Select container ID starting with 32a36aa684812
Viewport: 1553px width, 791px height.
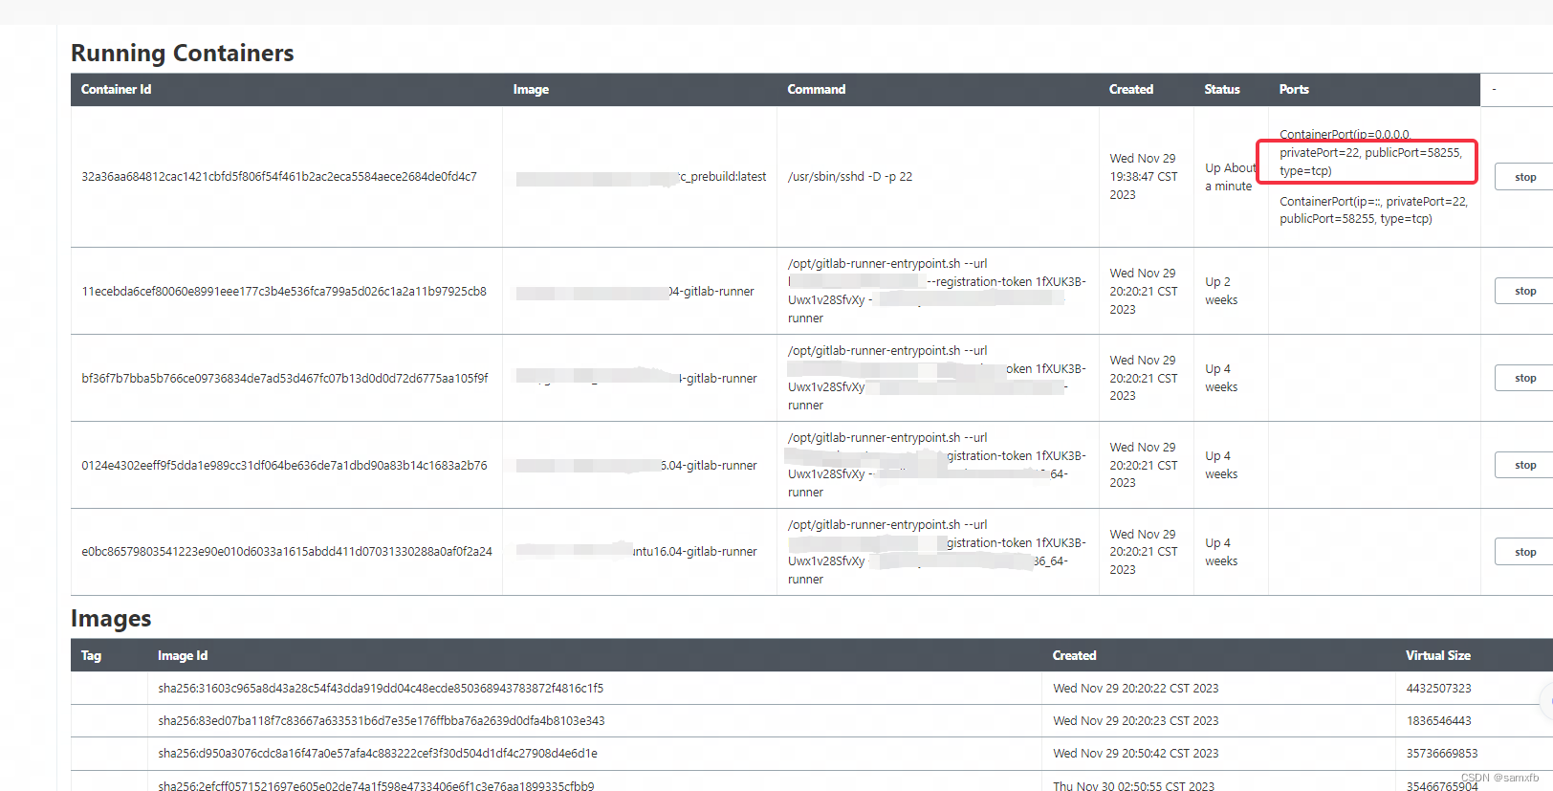tap(279, 177)
